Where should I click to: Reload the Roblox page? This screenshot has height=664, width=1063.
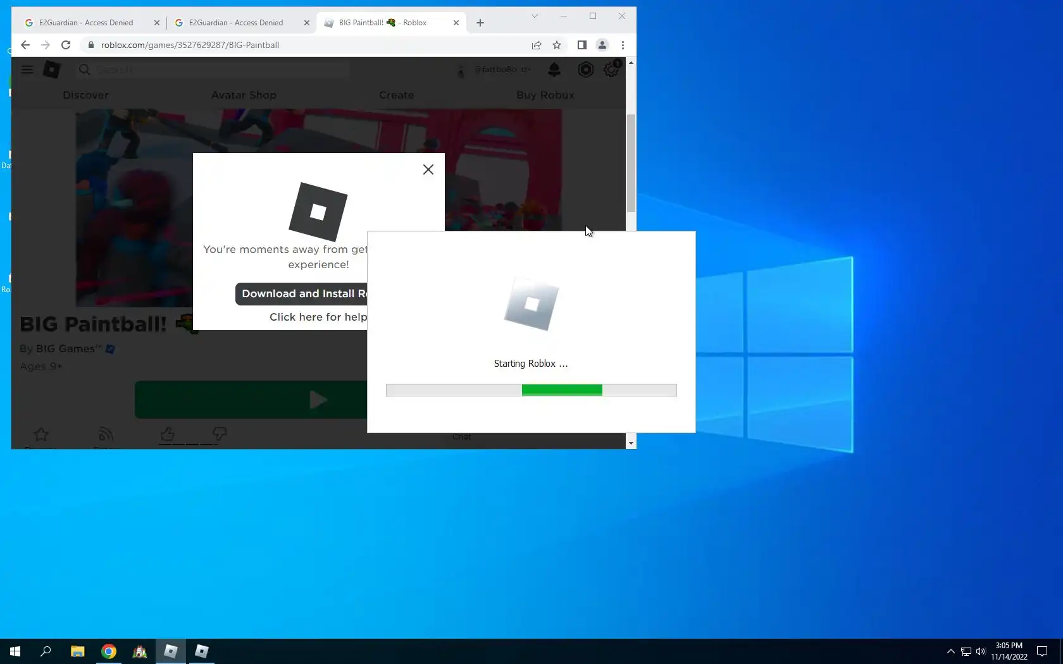pyautogui.click(x=66, y=45)
